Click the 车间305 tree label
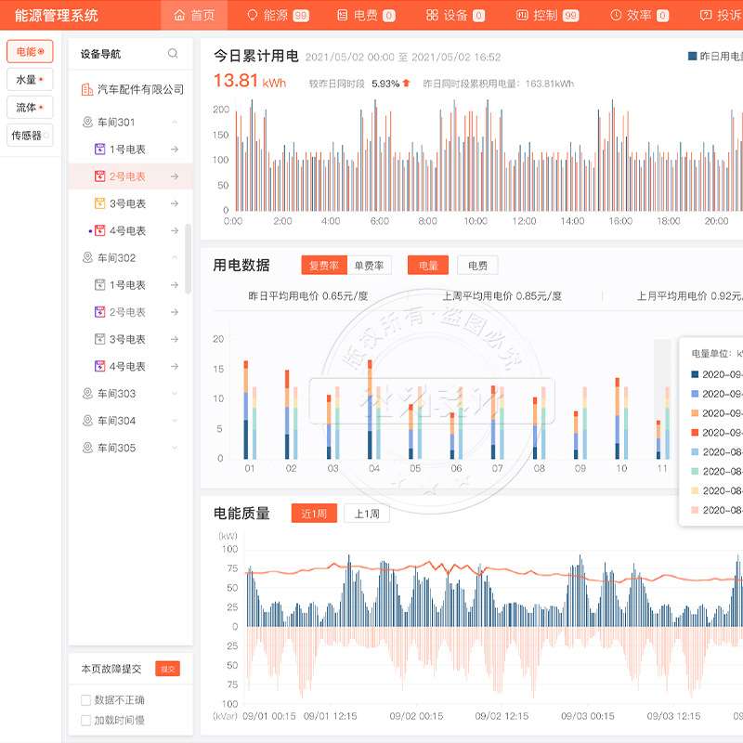The width and height of the screenshot is (743, 743). pos(117,448)
